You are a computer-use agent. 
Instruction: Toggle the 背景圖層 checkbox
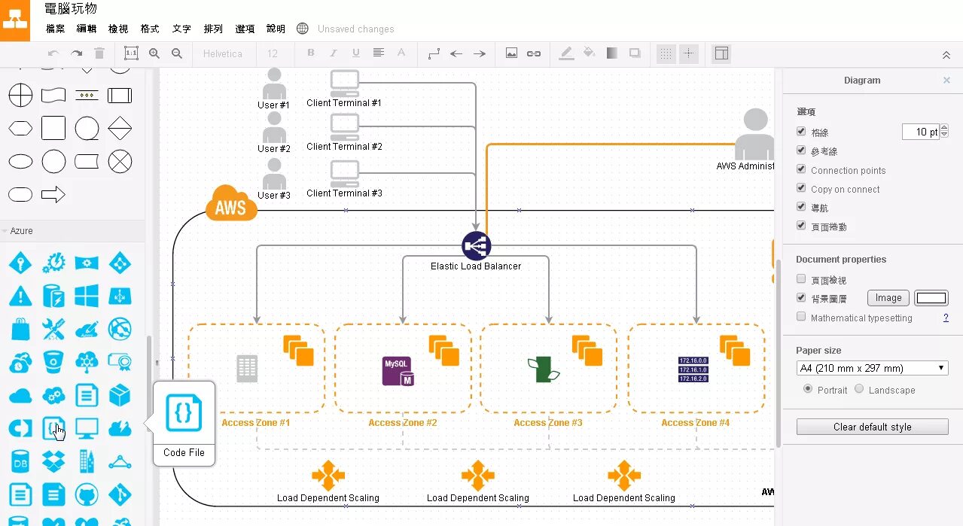(801, 298)
